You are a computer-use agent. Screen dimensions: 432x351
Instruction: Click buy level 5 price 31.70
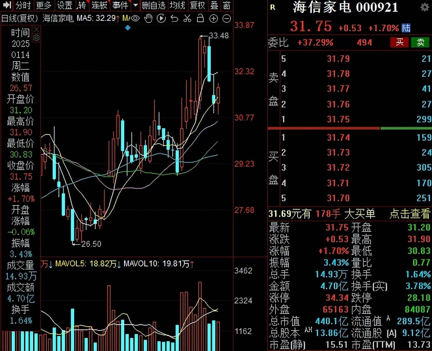tap(338, 198)
